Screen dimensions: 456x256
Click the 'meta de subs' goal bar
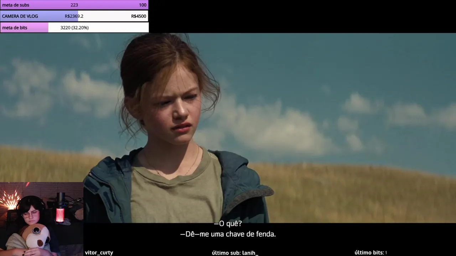(74, 5)
